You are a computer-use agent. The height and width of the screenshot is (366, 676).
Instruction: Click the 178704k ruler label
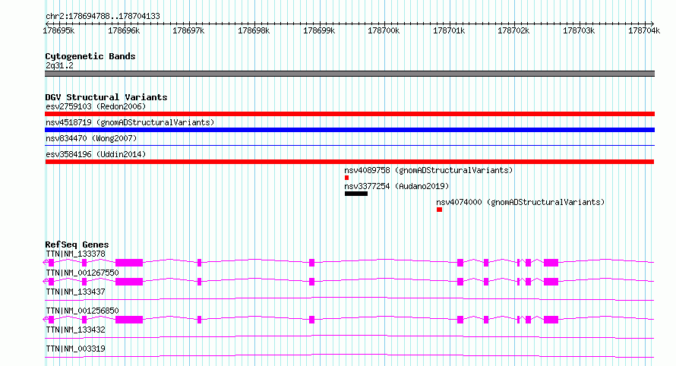point(644,30)
